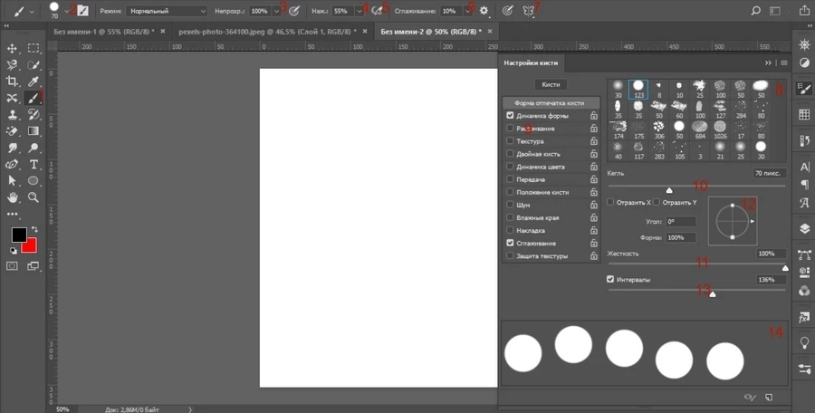Open the brush preset picker dropdown arrow
Screen dimensions: 815x413
coord(66,11)
